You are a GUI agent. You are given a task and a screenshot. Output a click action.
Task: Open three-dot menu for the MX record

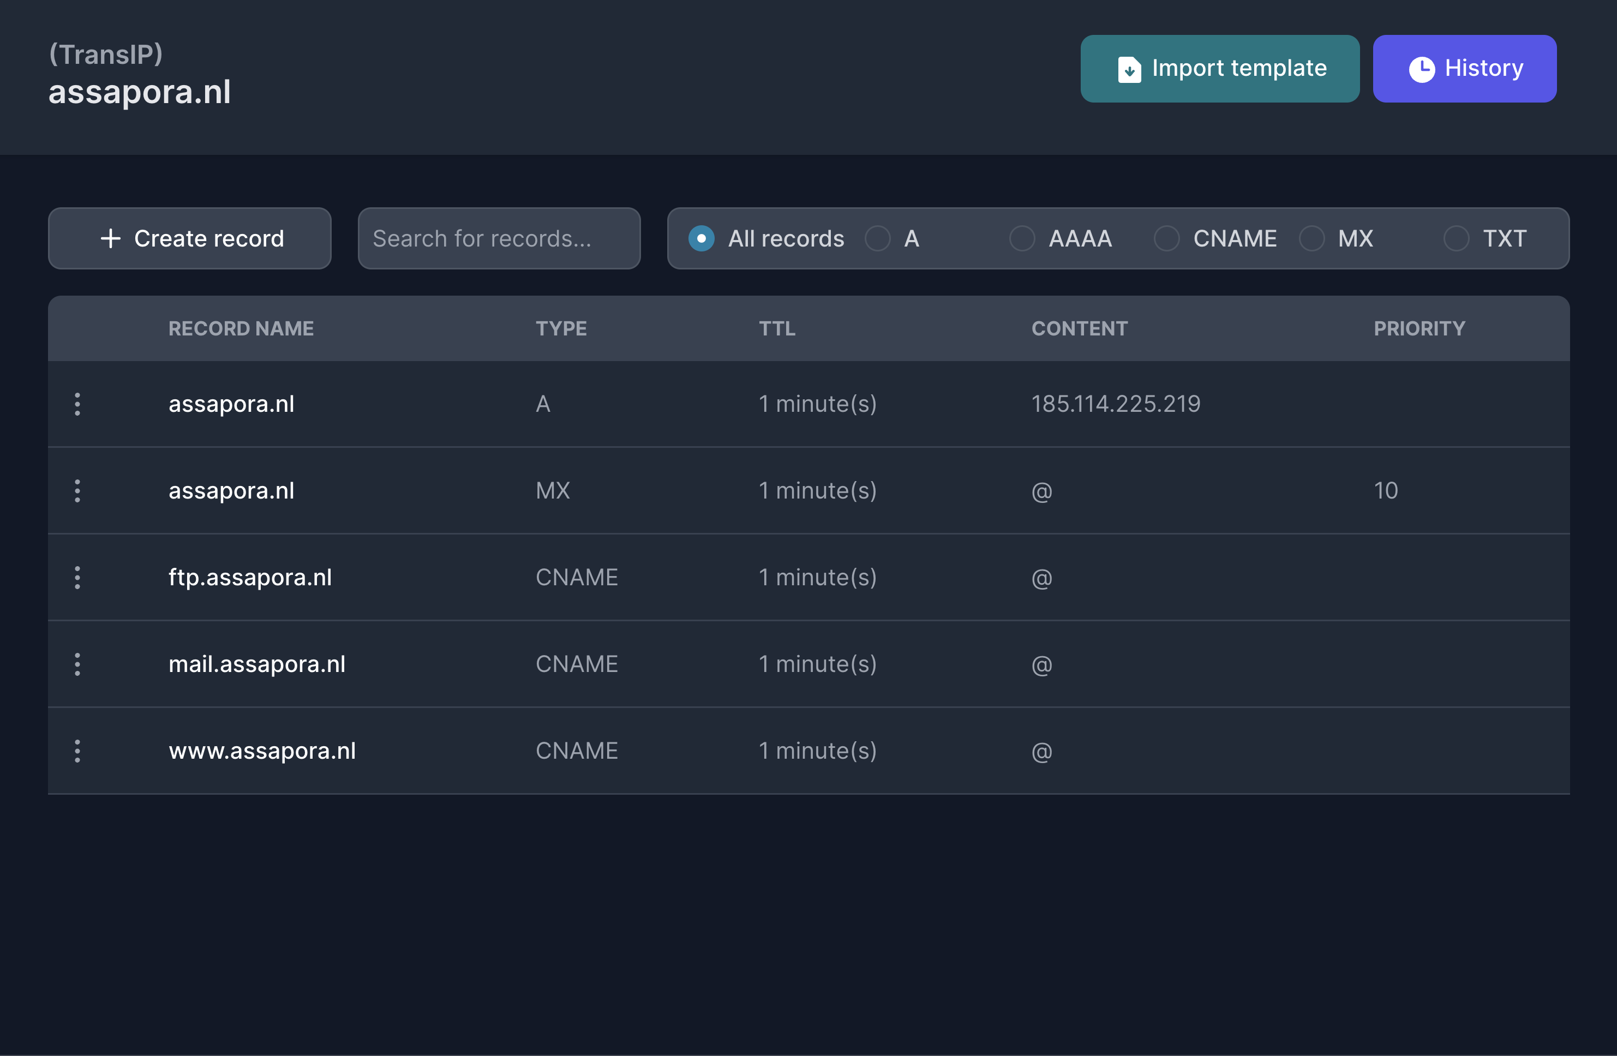click(77, 491)
